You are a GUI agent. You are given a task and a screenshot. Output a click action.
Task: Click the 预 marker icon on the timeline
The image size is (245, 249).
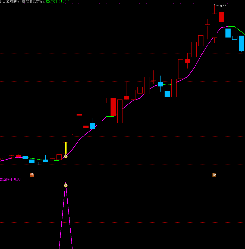pos(32,175)
